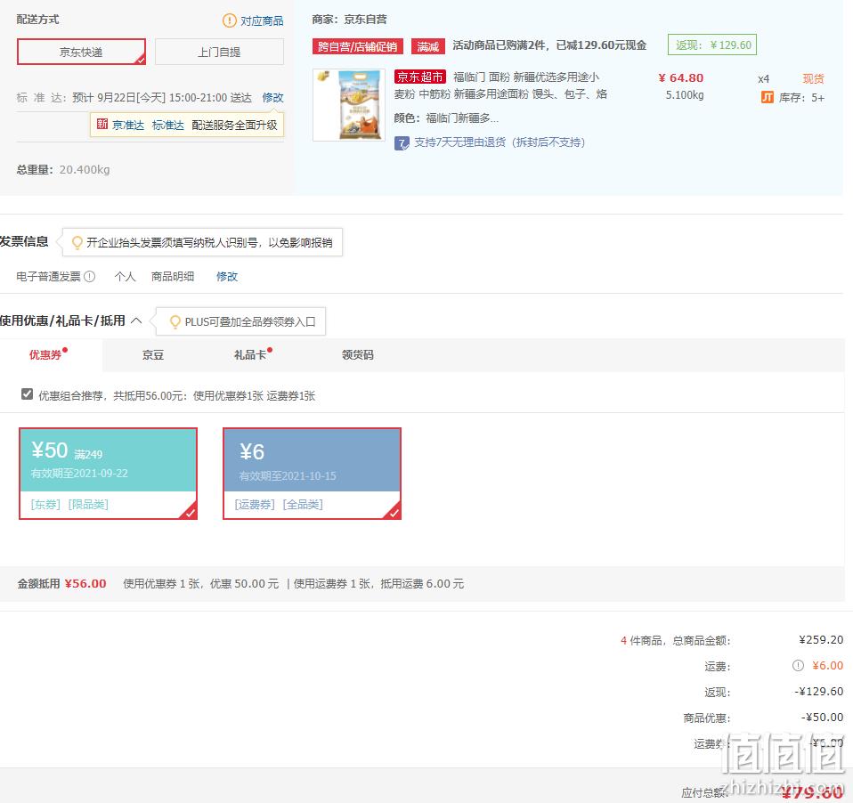Click the orange info icon beside 对应商品

(229, 20)
